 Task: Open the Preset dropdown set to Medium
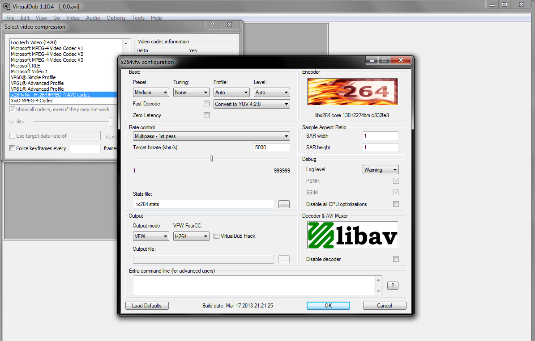click(x=151, y=93)
